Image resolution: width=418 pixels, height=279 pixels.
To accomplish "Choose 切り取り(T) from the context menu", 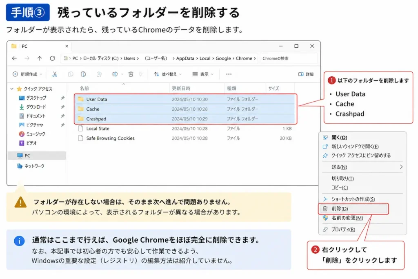I will click(x=362, y=179).
